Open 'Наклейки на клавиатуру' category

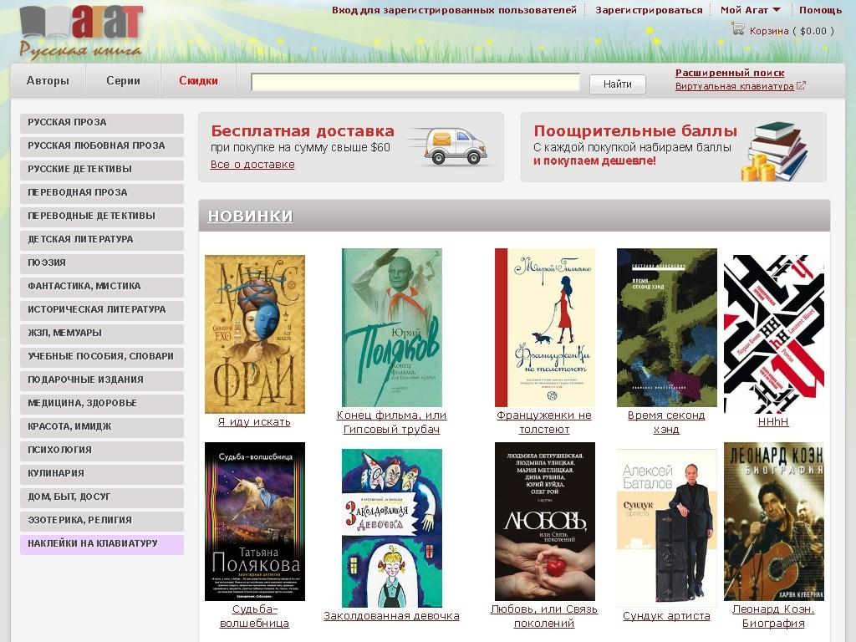(x=101, y=543)
